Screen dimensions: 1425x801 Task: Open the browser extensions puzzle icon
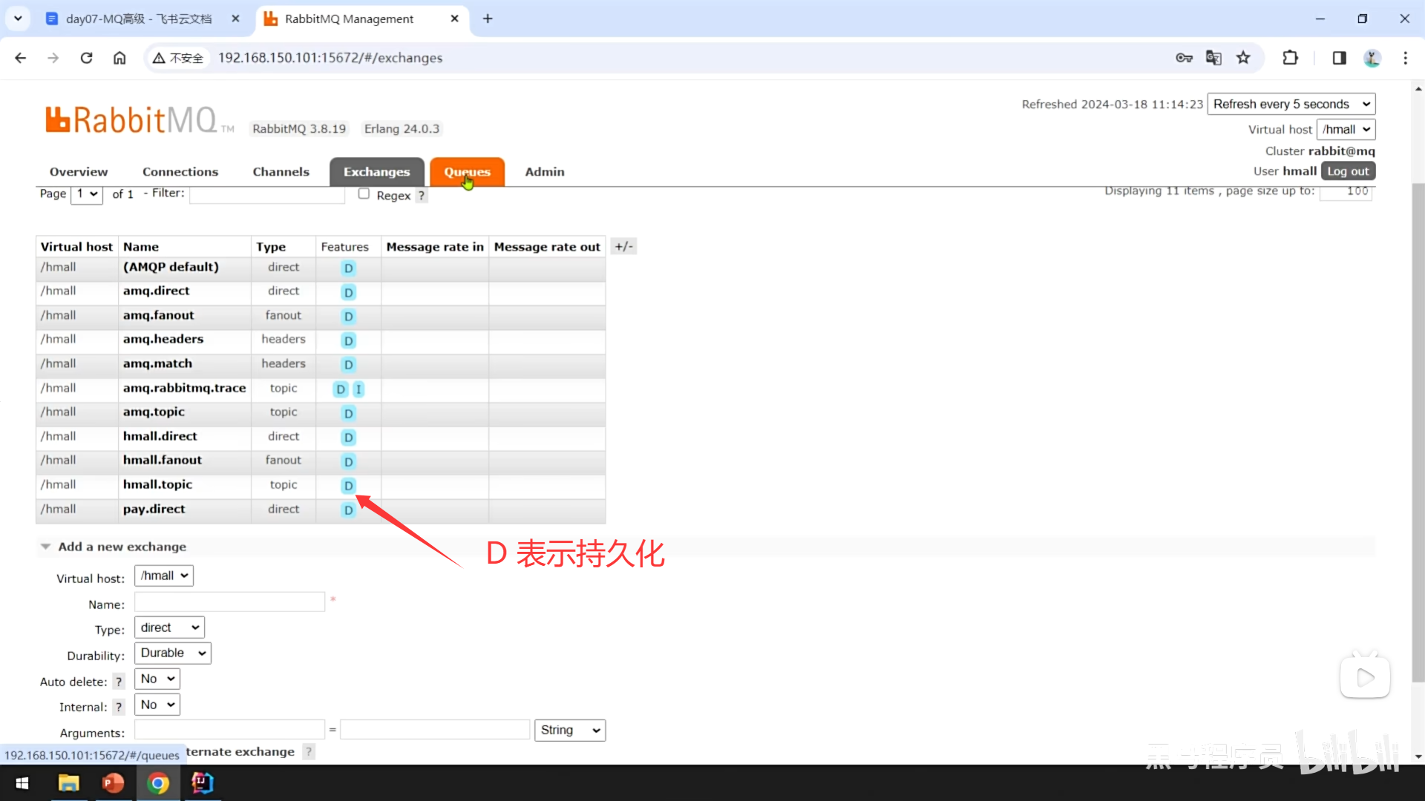[x=1290, y=58]
